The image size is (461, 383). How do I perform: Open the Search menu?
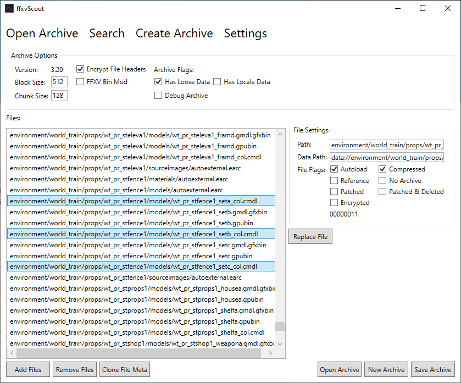point(107,34)
